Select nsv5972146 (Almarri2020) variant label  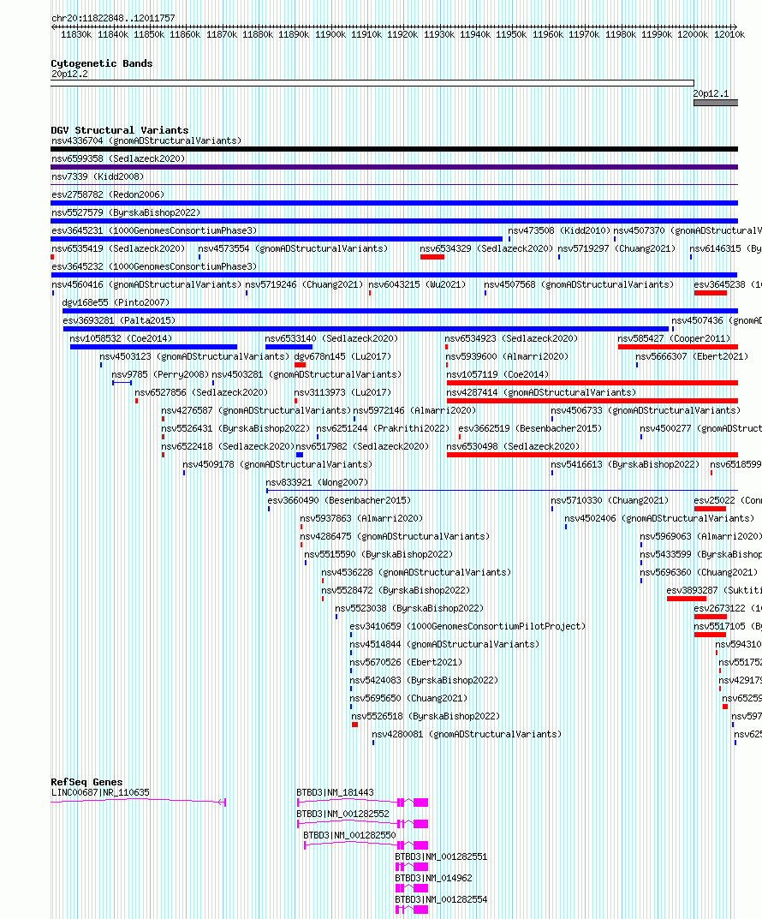[414, 410]
